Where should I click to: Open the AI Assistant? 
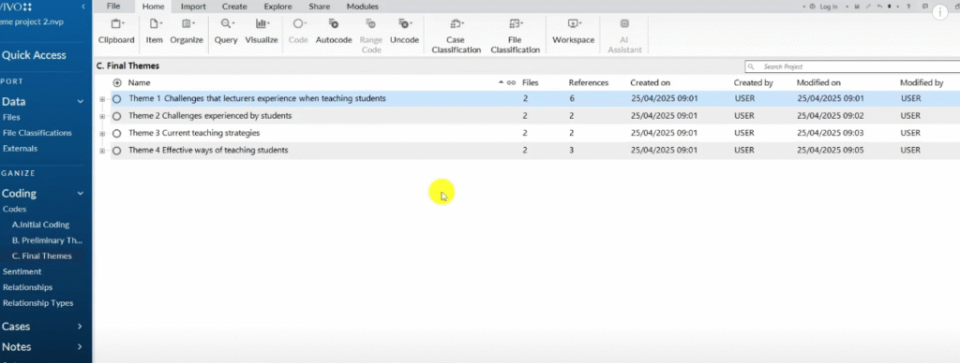[x=624, y=36]
